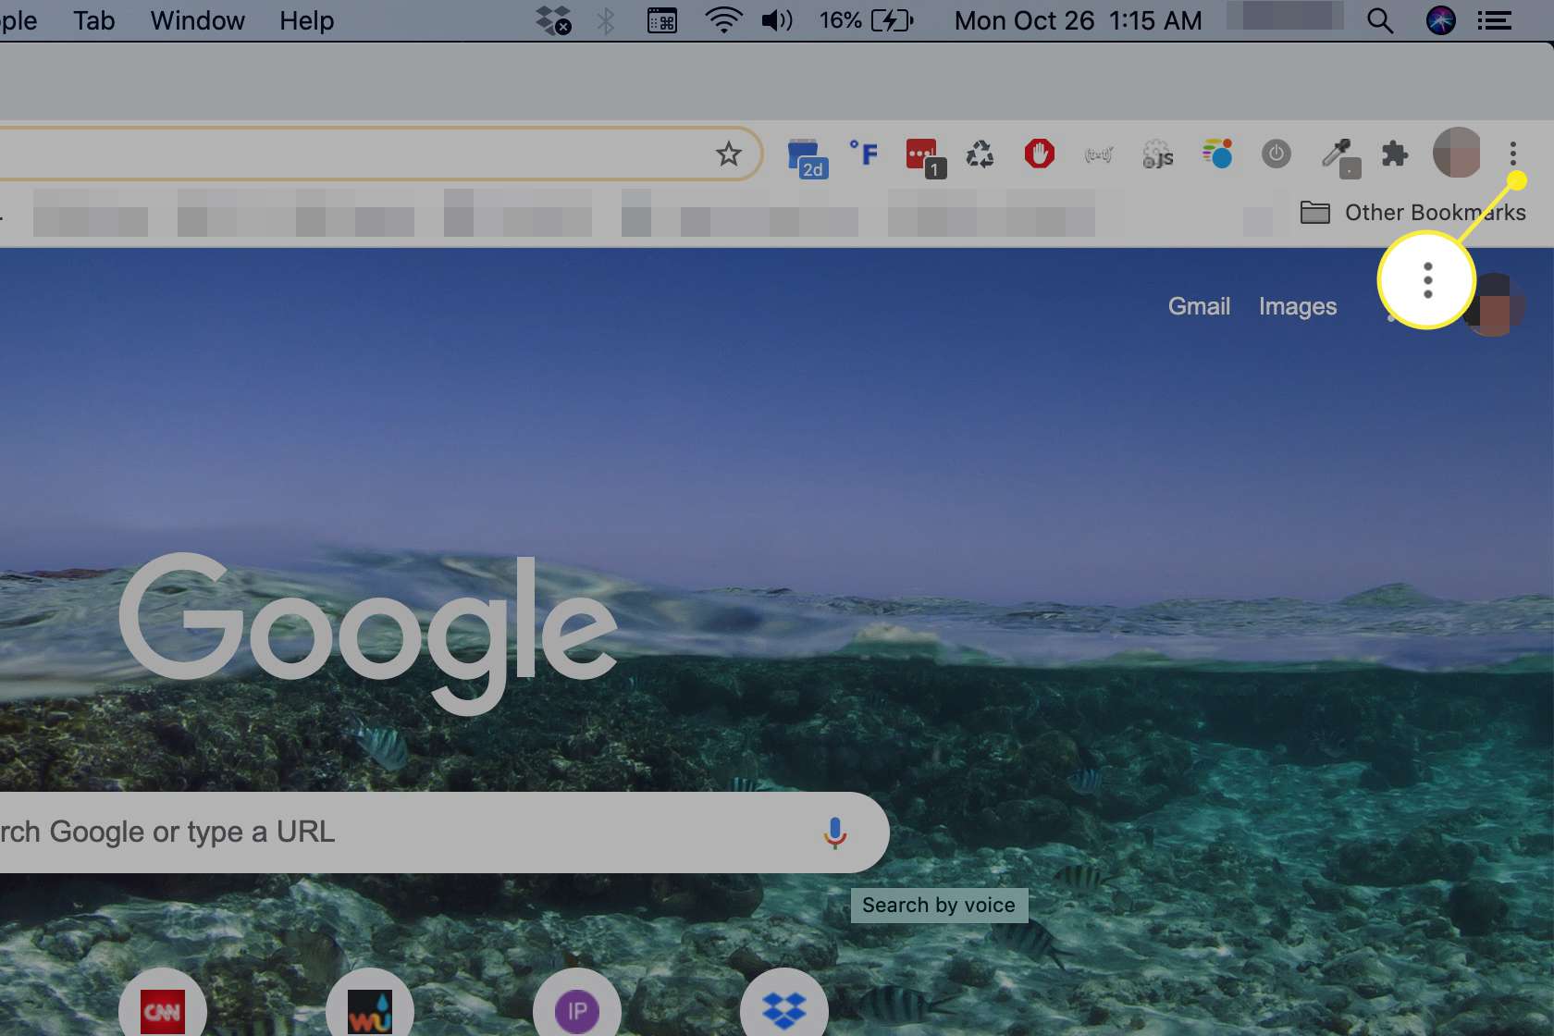This screenshot has height=1036, width=1554.
Task: Launch Siri from the menu bar
Action: 1441,20
